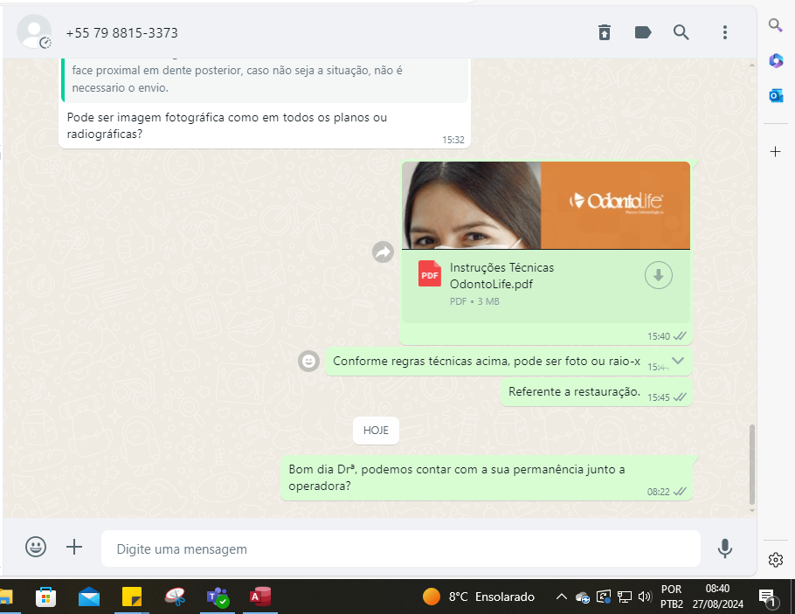Open quoted reply about face proximal
This screenshot has width=795, height=614.
point(264,80)
